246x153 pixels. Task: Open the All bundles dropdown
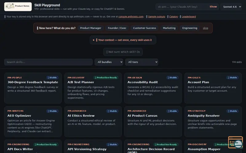click(x=109, y=62)
